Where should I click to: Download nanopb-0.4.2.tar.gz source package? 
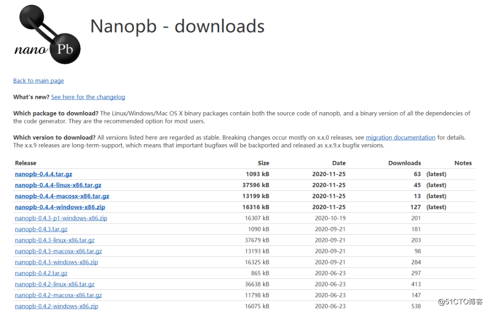tap(41, 273)
